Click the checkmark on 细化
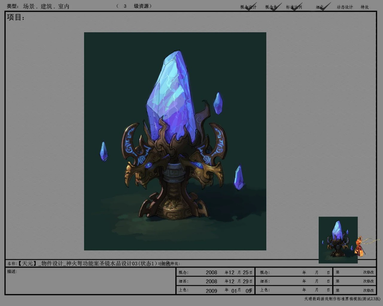 point(325,6)
